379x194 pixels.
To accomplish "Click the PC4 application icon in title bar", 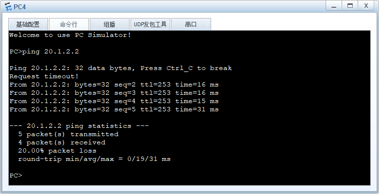I will (8, 6).
